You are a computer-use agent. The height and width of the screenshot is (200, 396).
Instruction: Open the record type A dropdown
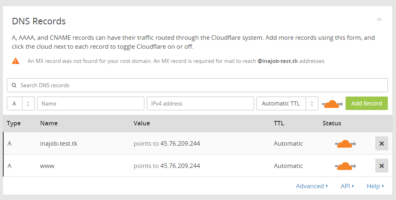(x=20, y=103)
